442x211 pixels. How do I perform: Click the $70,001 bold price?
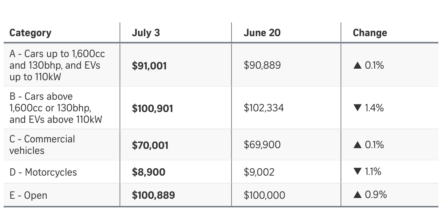150,145
